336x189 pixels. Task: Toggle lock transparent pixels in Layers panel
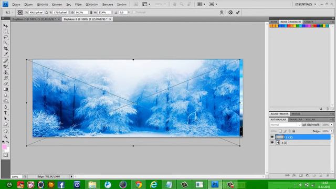(x=280, y=131)
